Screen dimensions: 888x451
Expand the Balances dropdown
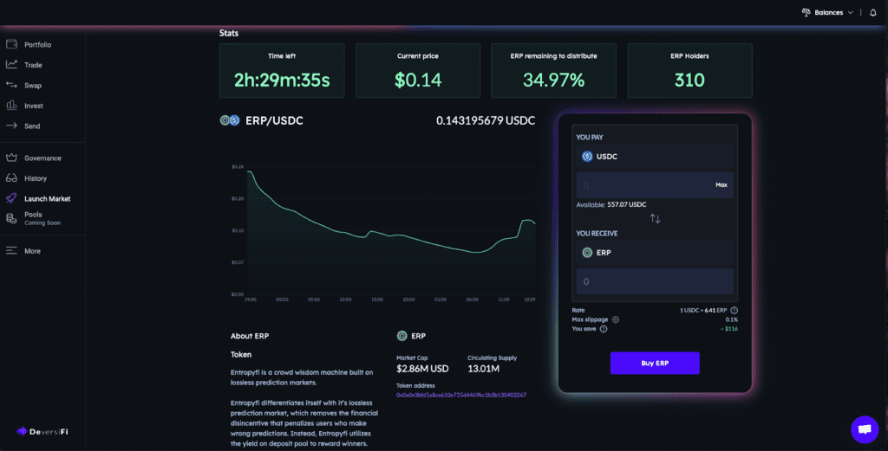click(827, 12)
